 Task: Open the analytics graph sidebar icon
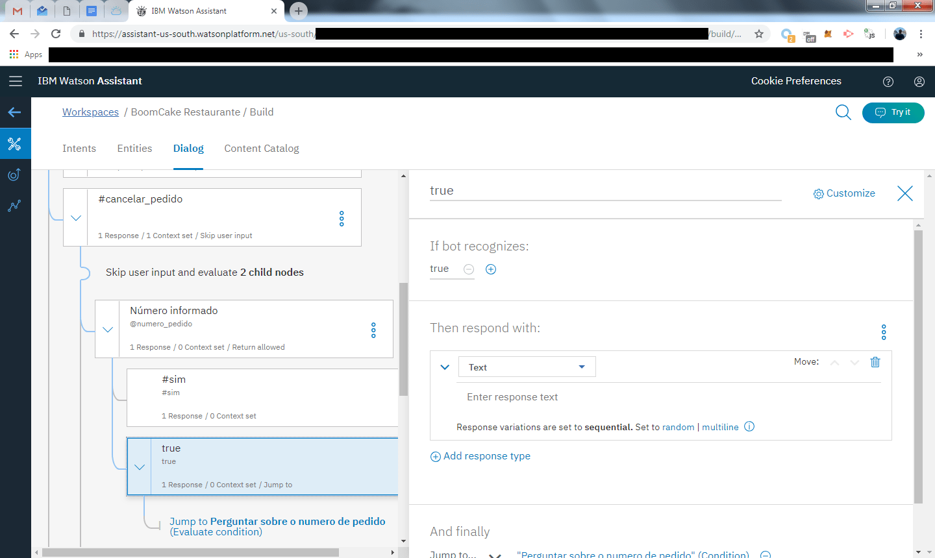[x=14, y=206]
